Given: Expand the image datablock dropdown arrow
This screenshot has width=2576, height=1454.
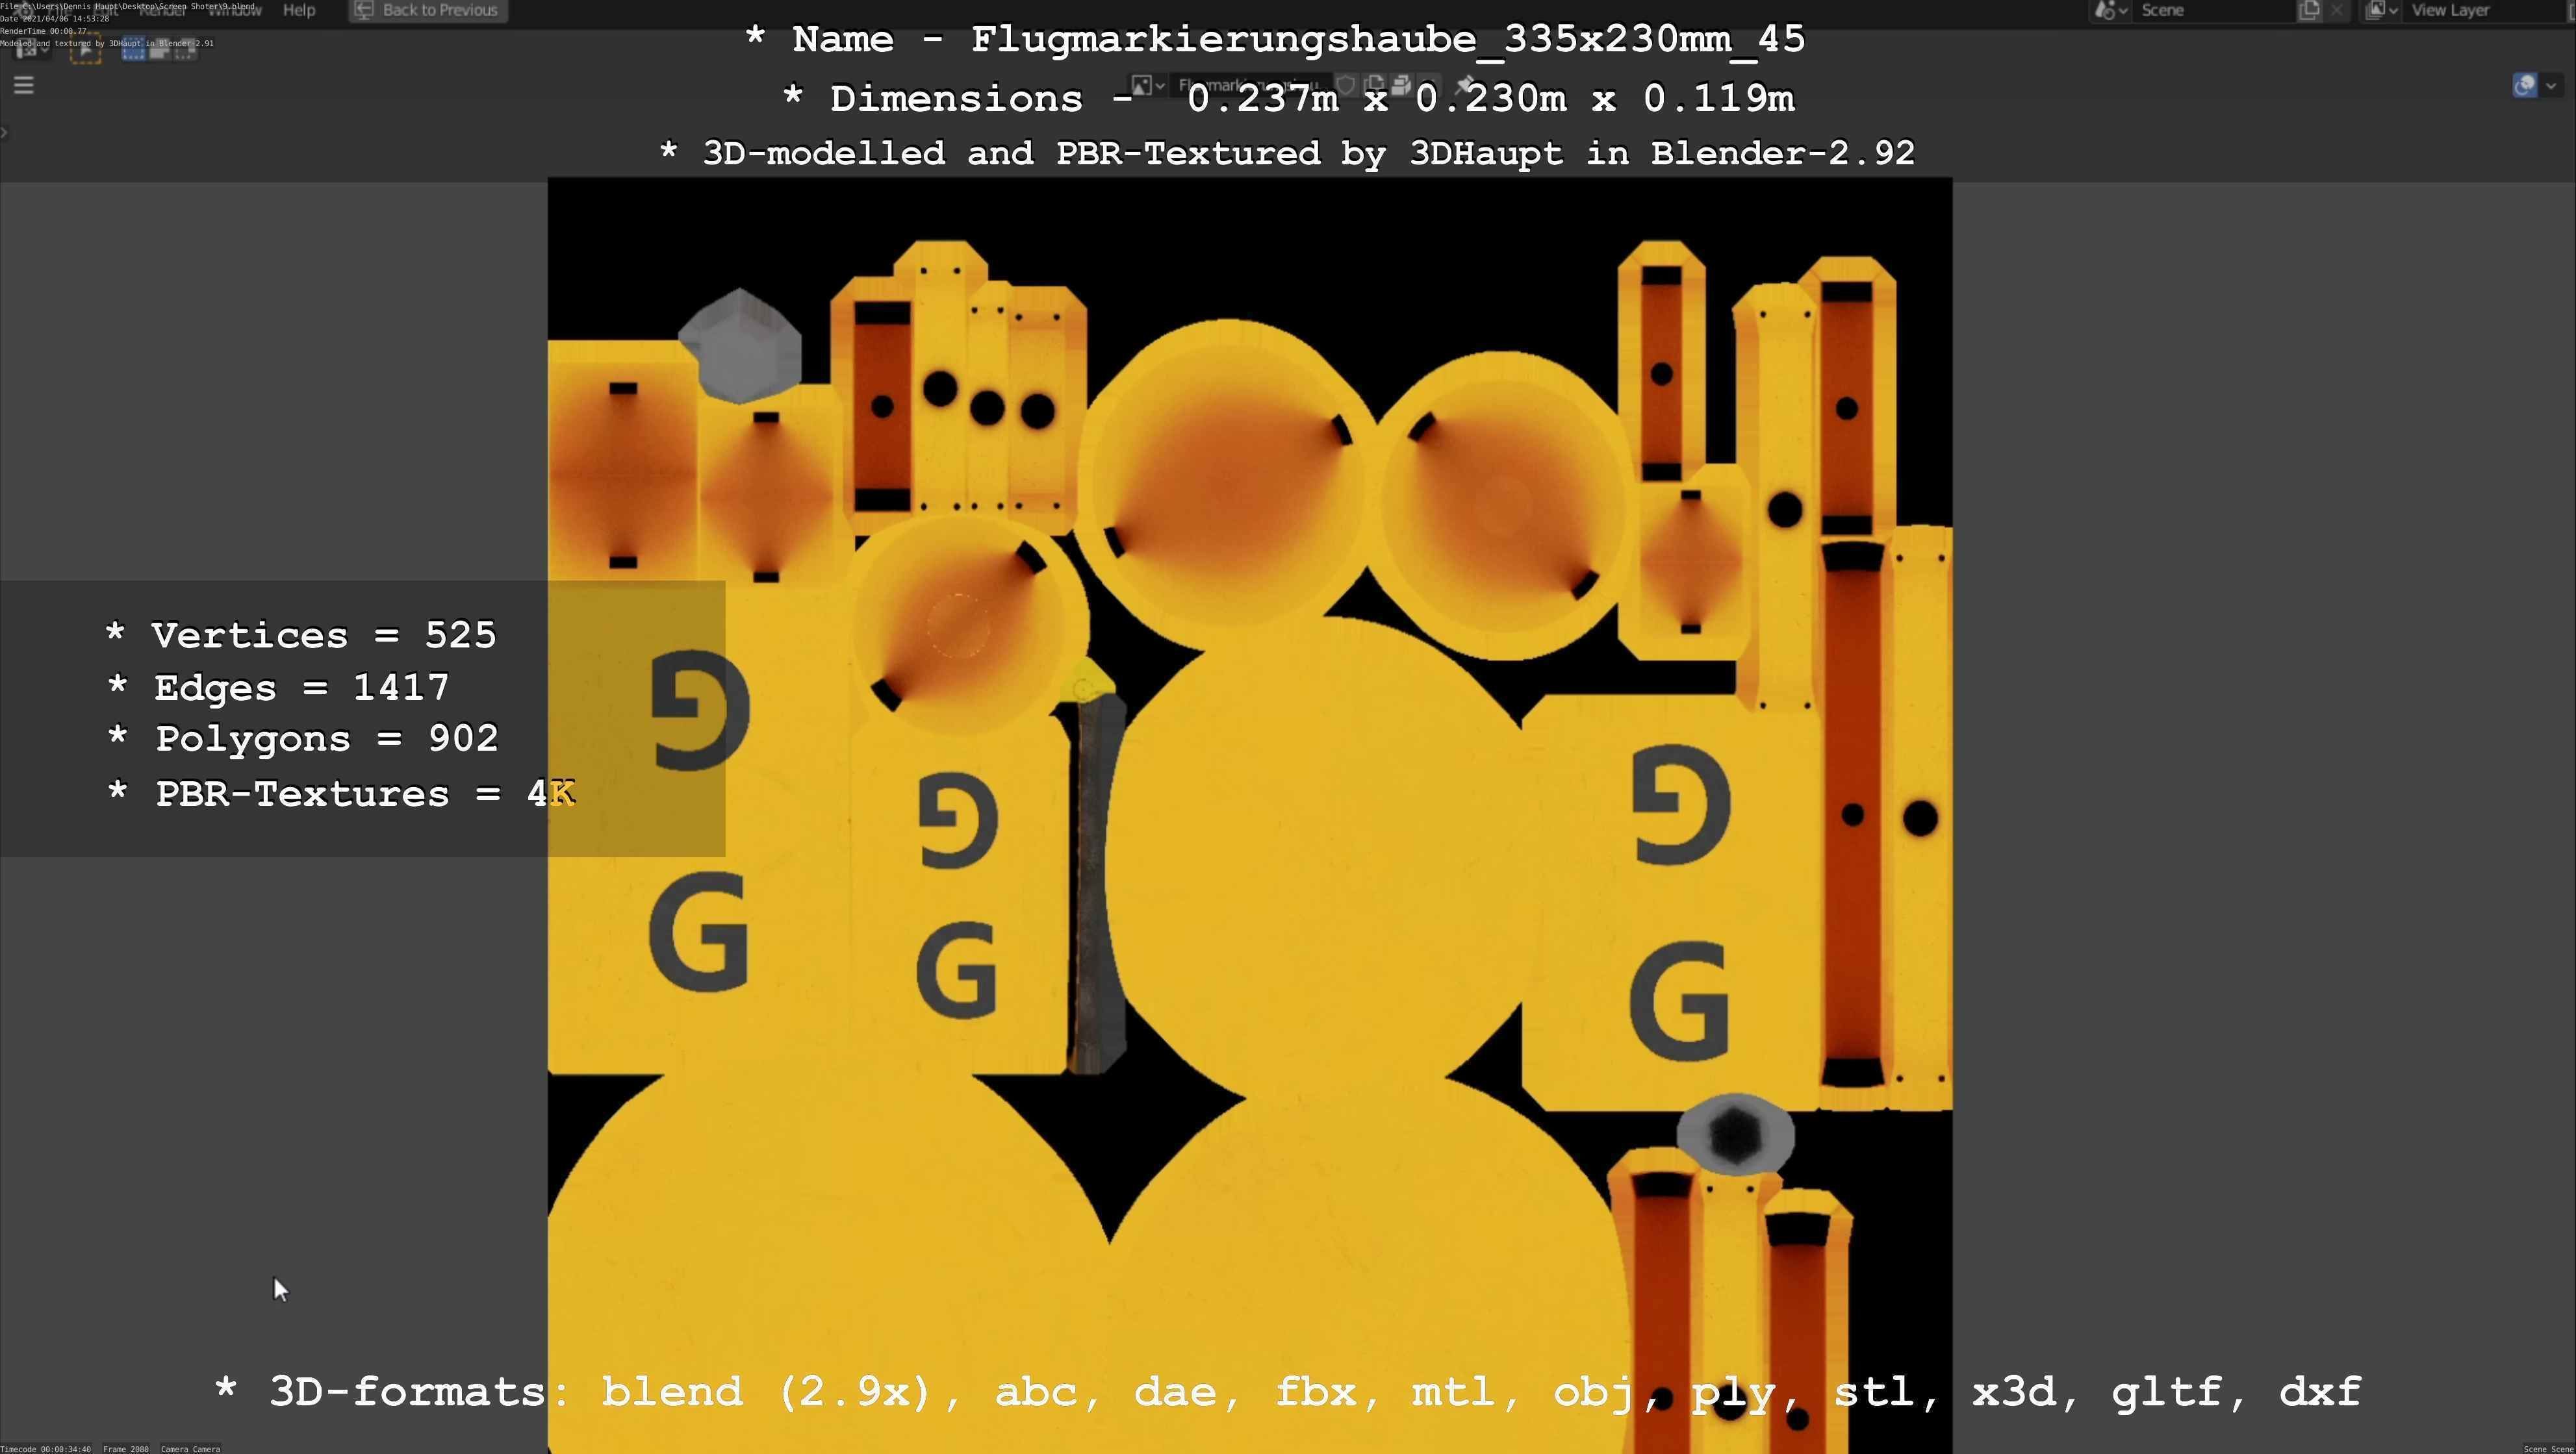Looking at the screenshot, I should pos(1160,86).
